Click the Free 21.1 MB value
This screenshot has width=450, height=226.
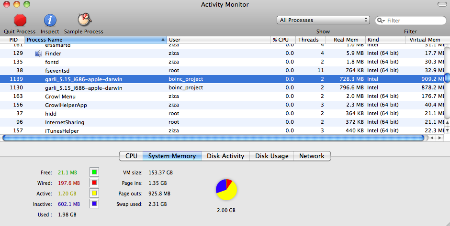(x=67, y=172)
